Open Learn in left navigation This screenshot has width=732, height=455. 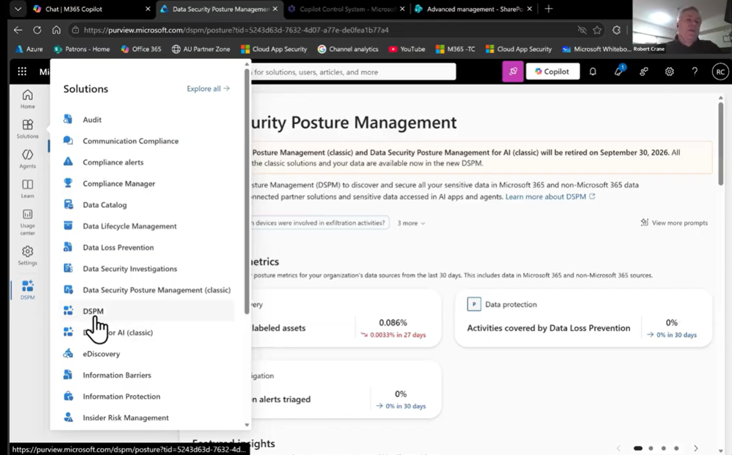coord(28,189)
